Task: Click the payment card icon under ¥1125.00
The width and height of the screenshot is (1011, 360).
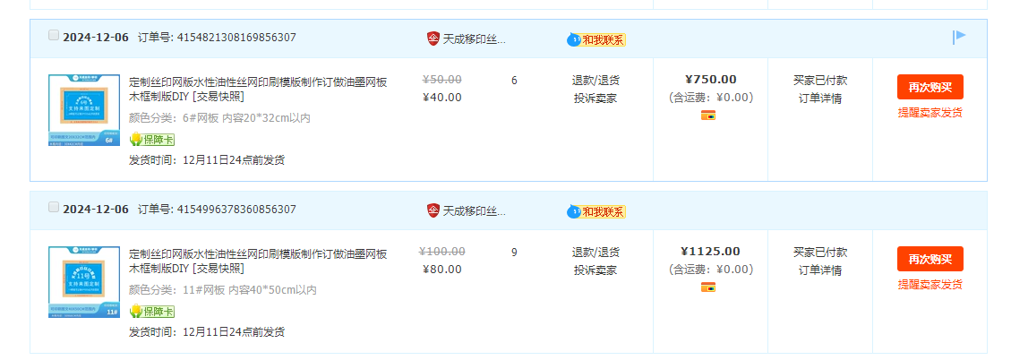Action: 708,287
